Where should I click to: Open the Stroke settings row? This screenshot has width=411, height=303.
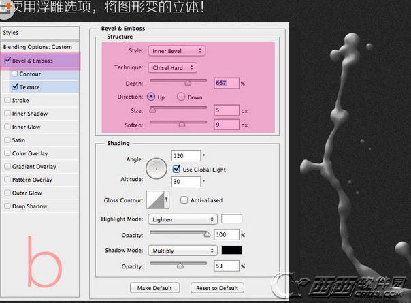click(40, 101)
